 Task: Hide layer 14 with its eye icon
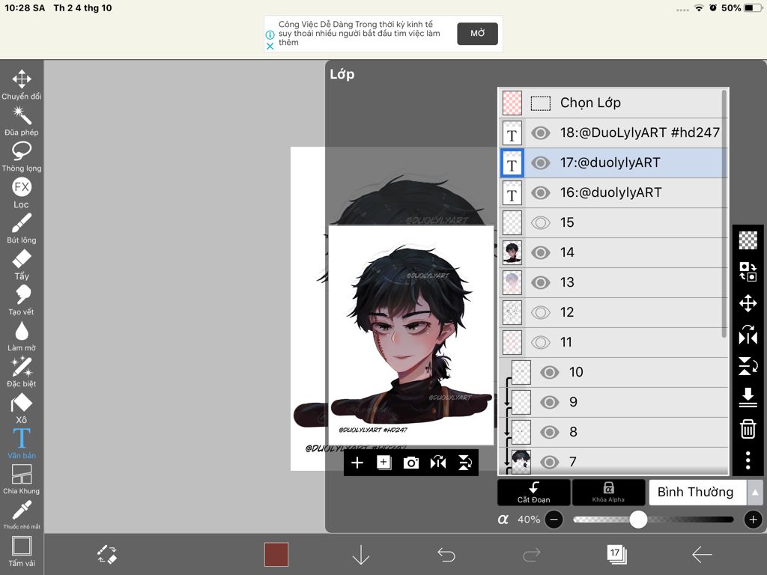tap(541, 252)
